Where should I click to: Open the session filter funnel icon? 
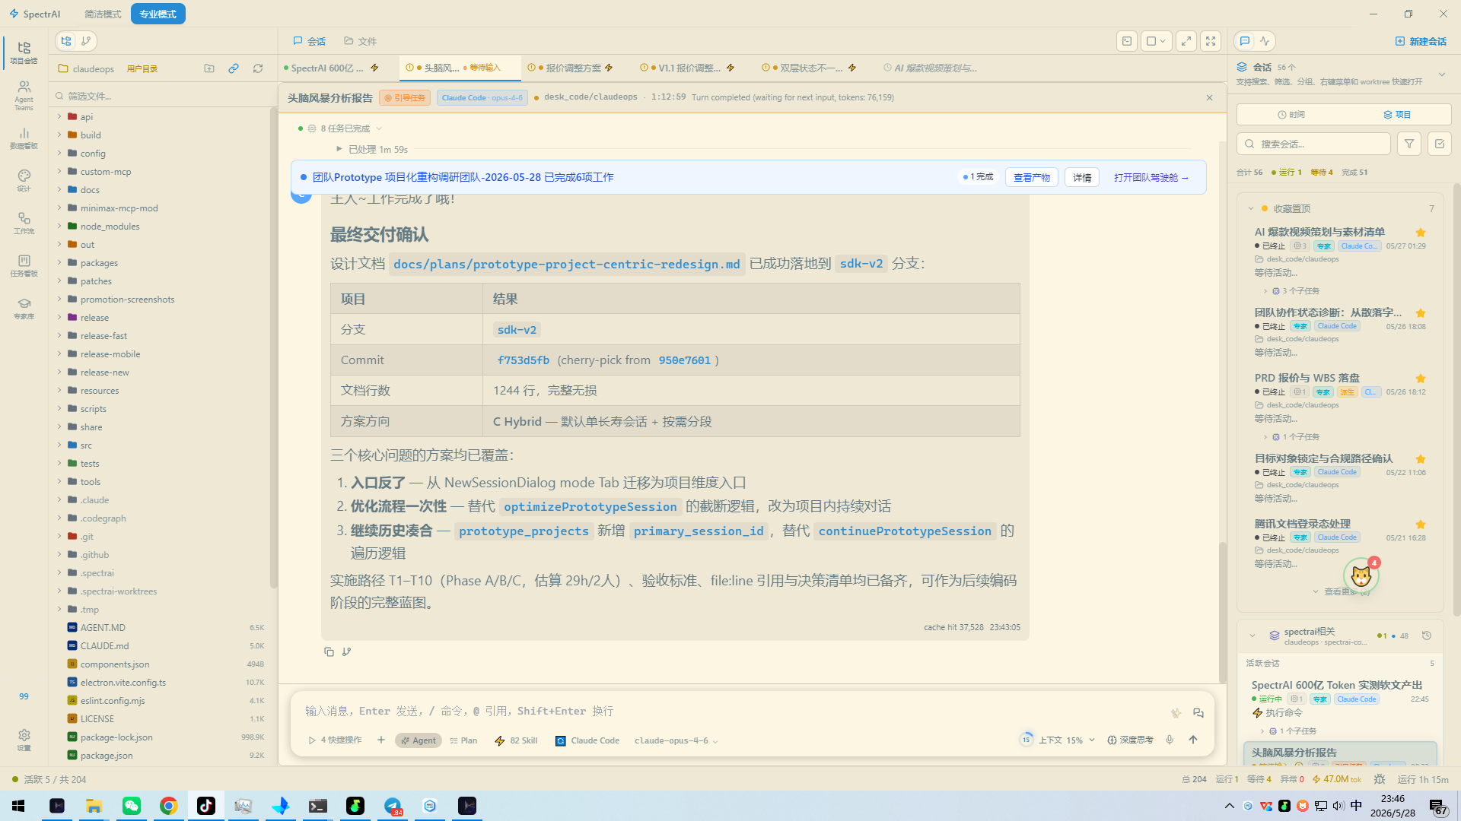pos(1409,144)
